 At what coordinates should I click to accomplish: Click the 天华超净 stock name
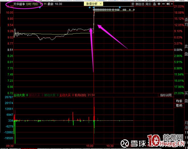point(19,4)
